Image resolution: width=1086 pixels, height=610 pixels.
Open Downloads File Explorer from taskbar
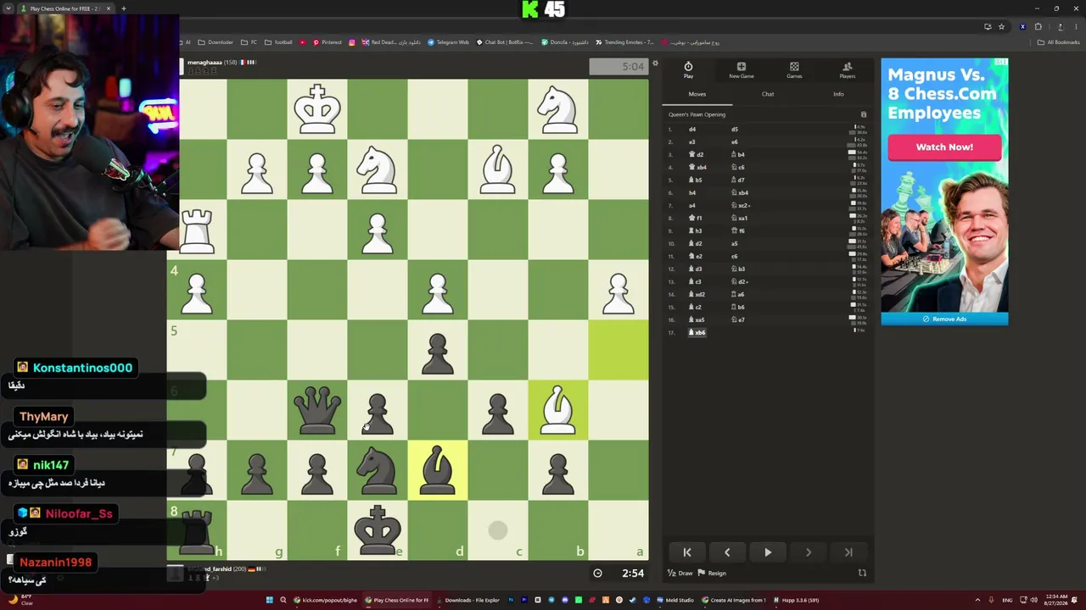click(x=467, y=600)
